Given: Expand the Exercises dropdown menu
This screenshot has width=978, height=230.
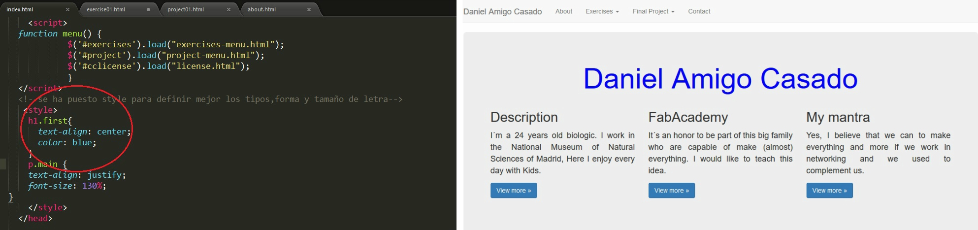Looking at the screenshot, I should tap(602, 11).
